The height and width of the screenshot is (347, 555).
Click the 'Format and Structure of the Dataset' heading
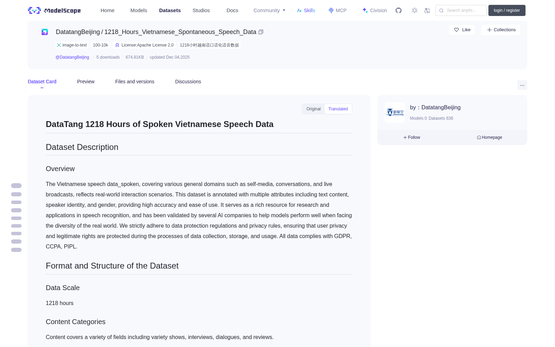(112, 266)
